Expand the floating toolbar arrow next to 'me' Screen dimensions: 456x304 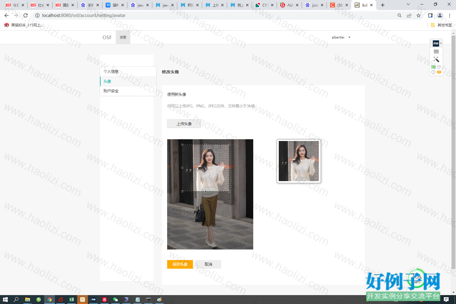point(441,43)
